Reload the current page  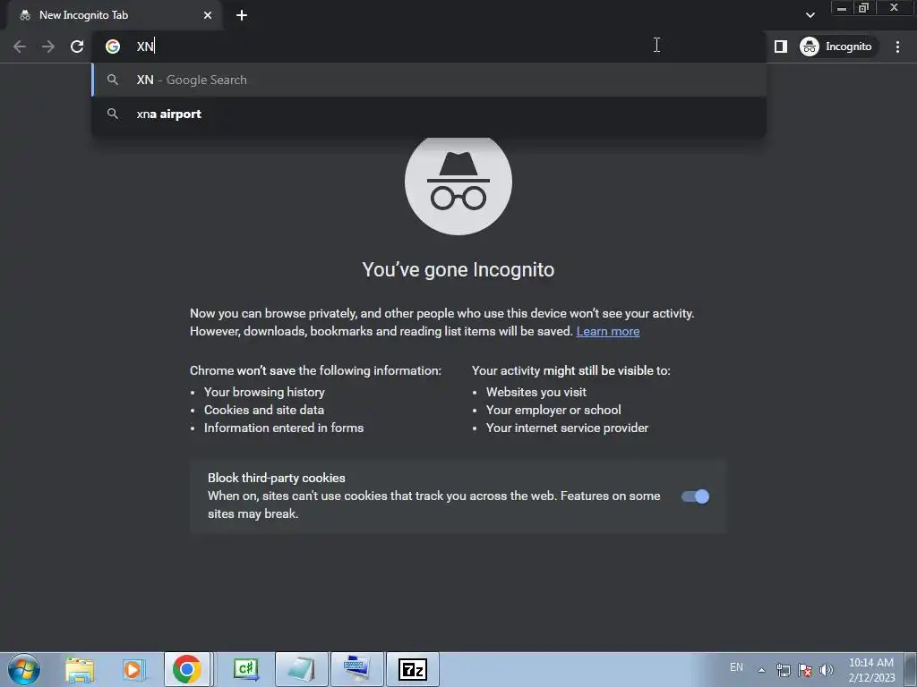77,47
